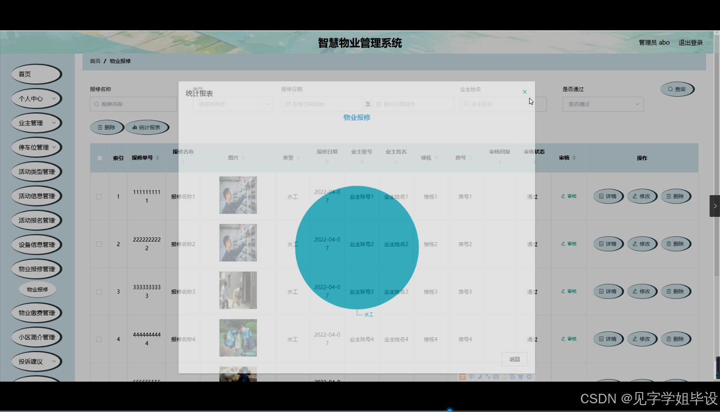Open the 是否通过 dropdown
This screenshot has width=720, height=412.
(603, 104)
